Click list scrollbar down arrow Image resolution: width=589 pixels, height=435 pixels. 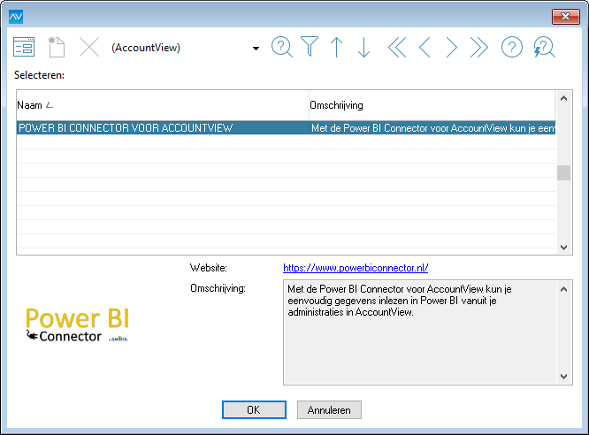pyautogui.click(x=563, y=248)
